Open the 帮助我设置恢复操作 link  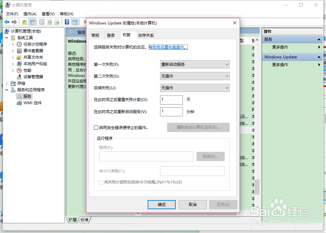tap(168, 47)
